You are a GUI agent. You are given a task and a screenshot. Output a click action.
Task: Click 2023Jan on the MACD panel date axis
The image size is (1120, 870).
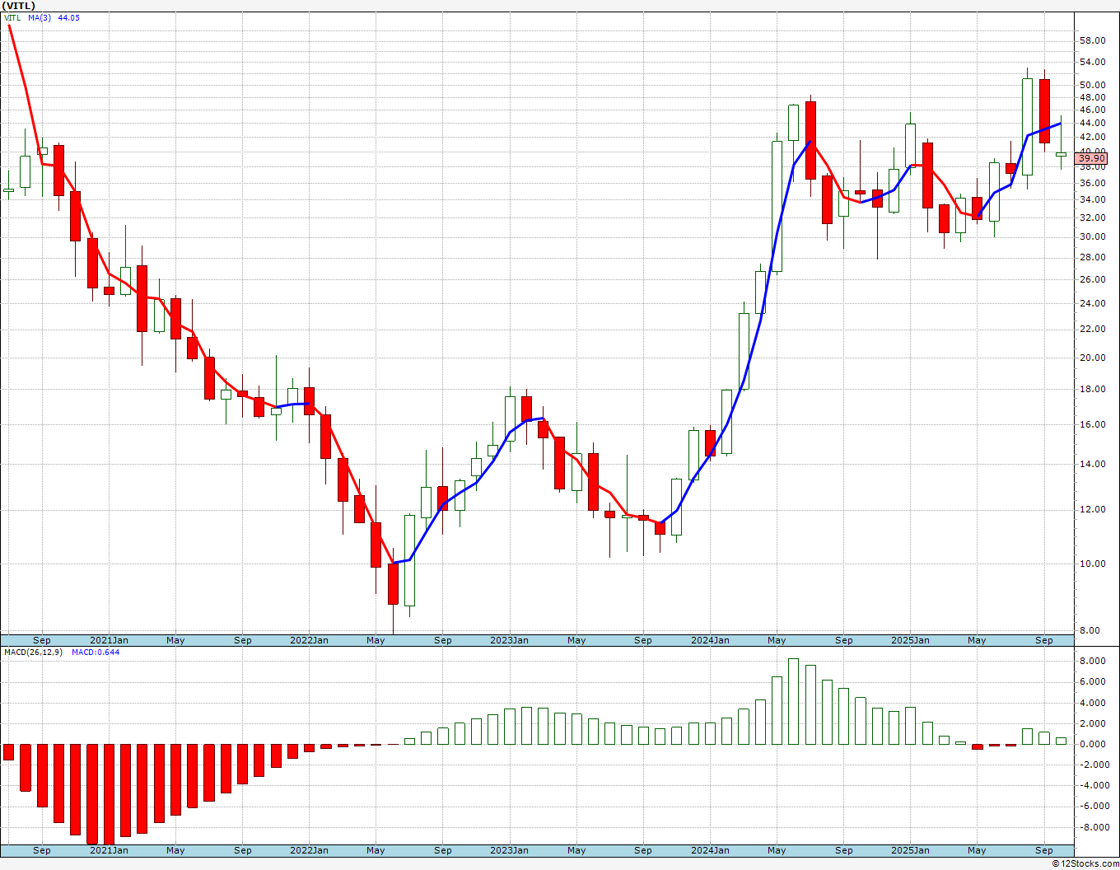tap(509, 850)
